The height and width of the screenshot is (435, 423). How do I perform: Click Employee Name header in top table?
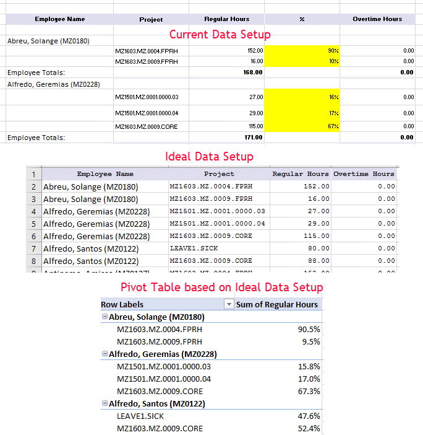click(x=60, y=19)
